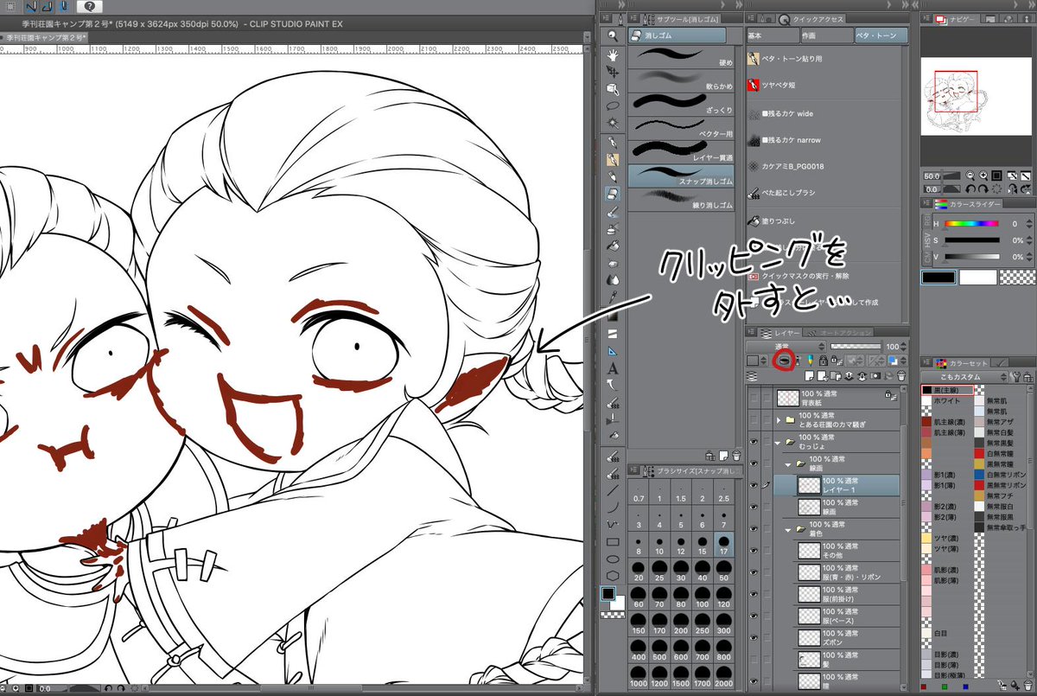Show the 背表紙 layer
The height and width of the screenshot is (696, 1037).
point(754,397)
